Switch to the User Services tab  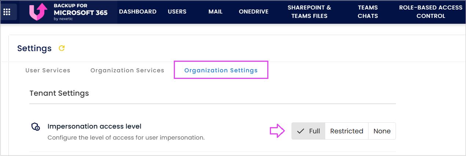(x=48, y=70)
